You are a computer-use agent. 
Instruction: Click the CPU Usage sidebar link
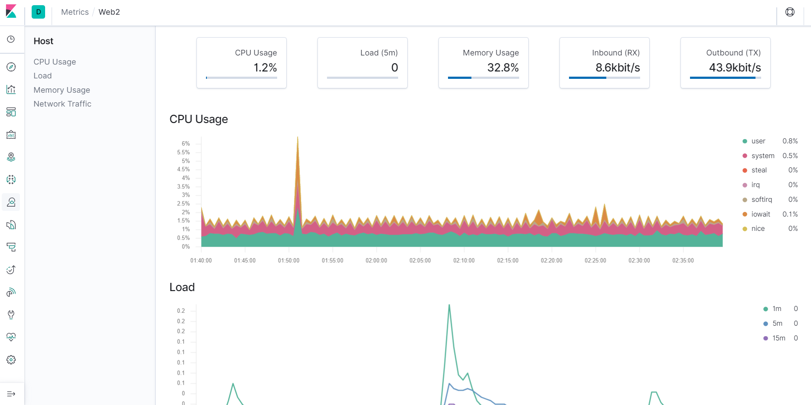(x=55, y=62)
